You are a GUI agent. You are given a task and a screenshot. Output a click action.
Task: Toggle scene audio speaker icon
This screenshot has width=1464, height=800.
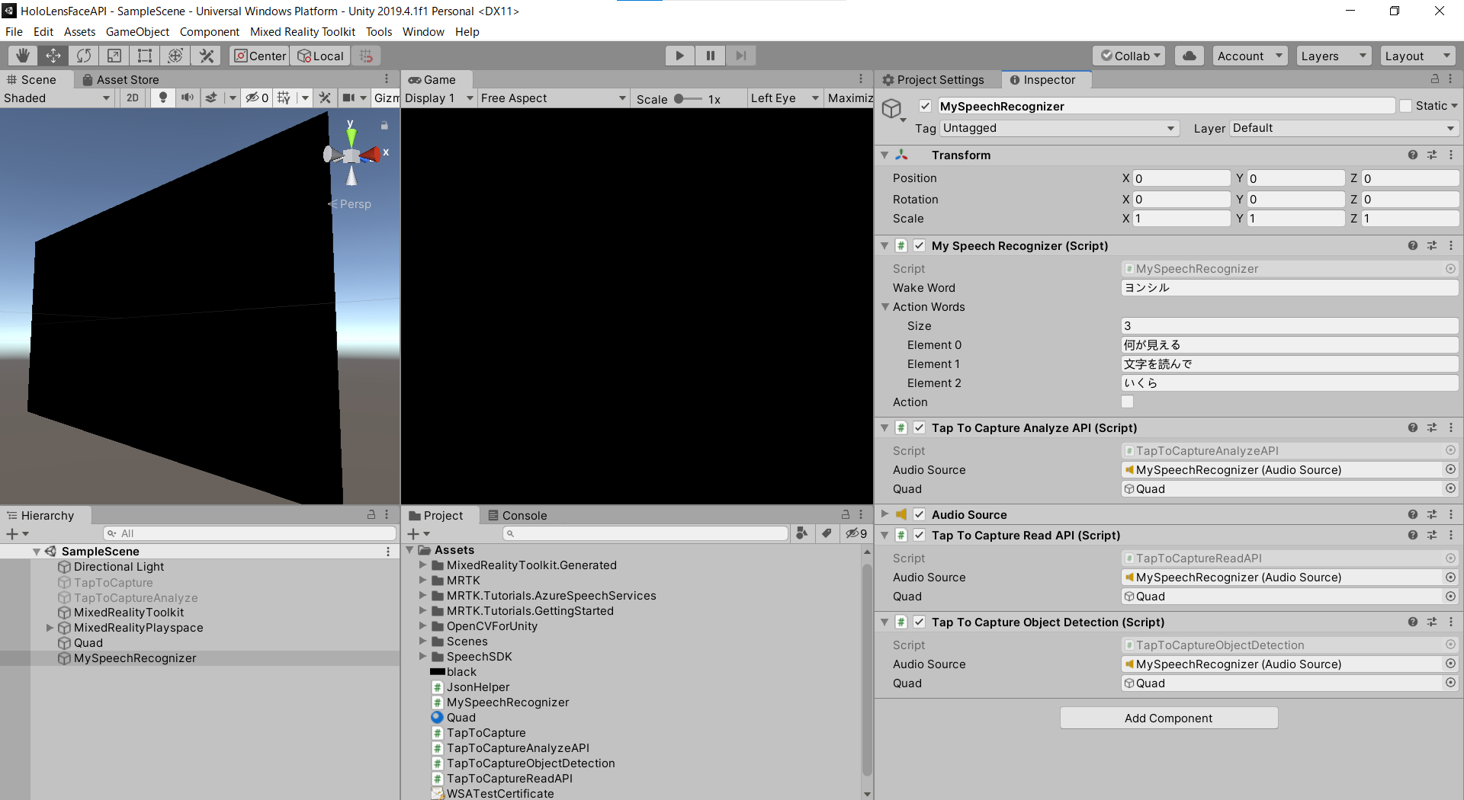[x=187, y=98]
